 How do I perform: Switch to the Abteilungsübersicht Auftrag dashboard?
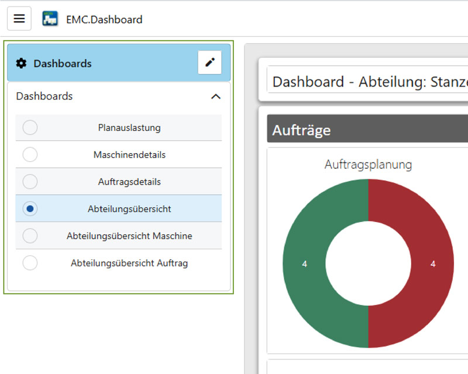click(x=30, y=263)
